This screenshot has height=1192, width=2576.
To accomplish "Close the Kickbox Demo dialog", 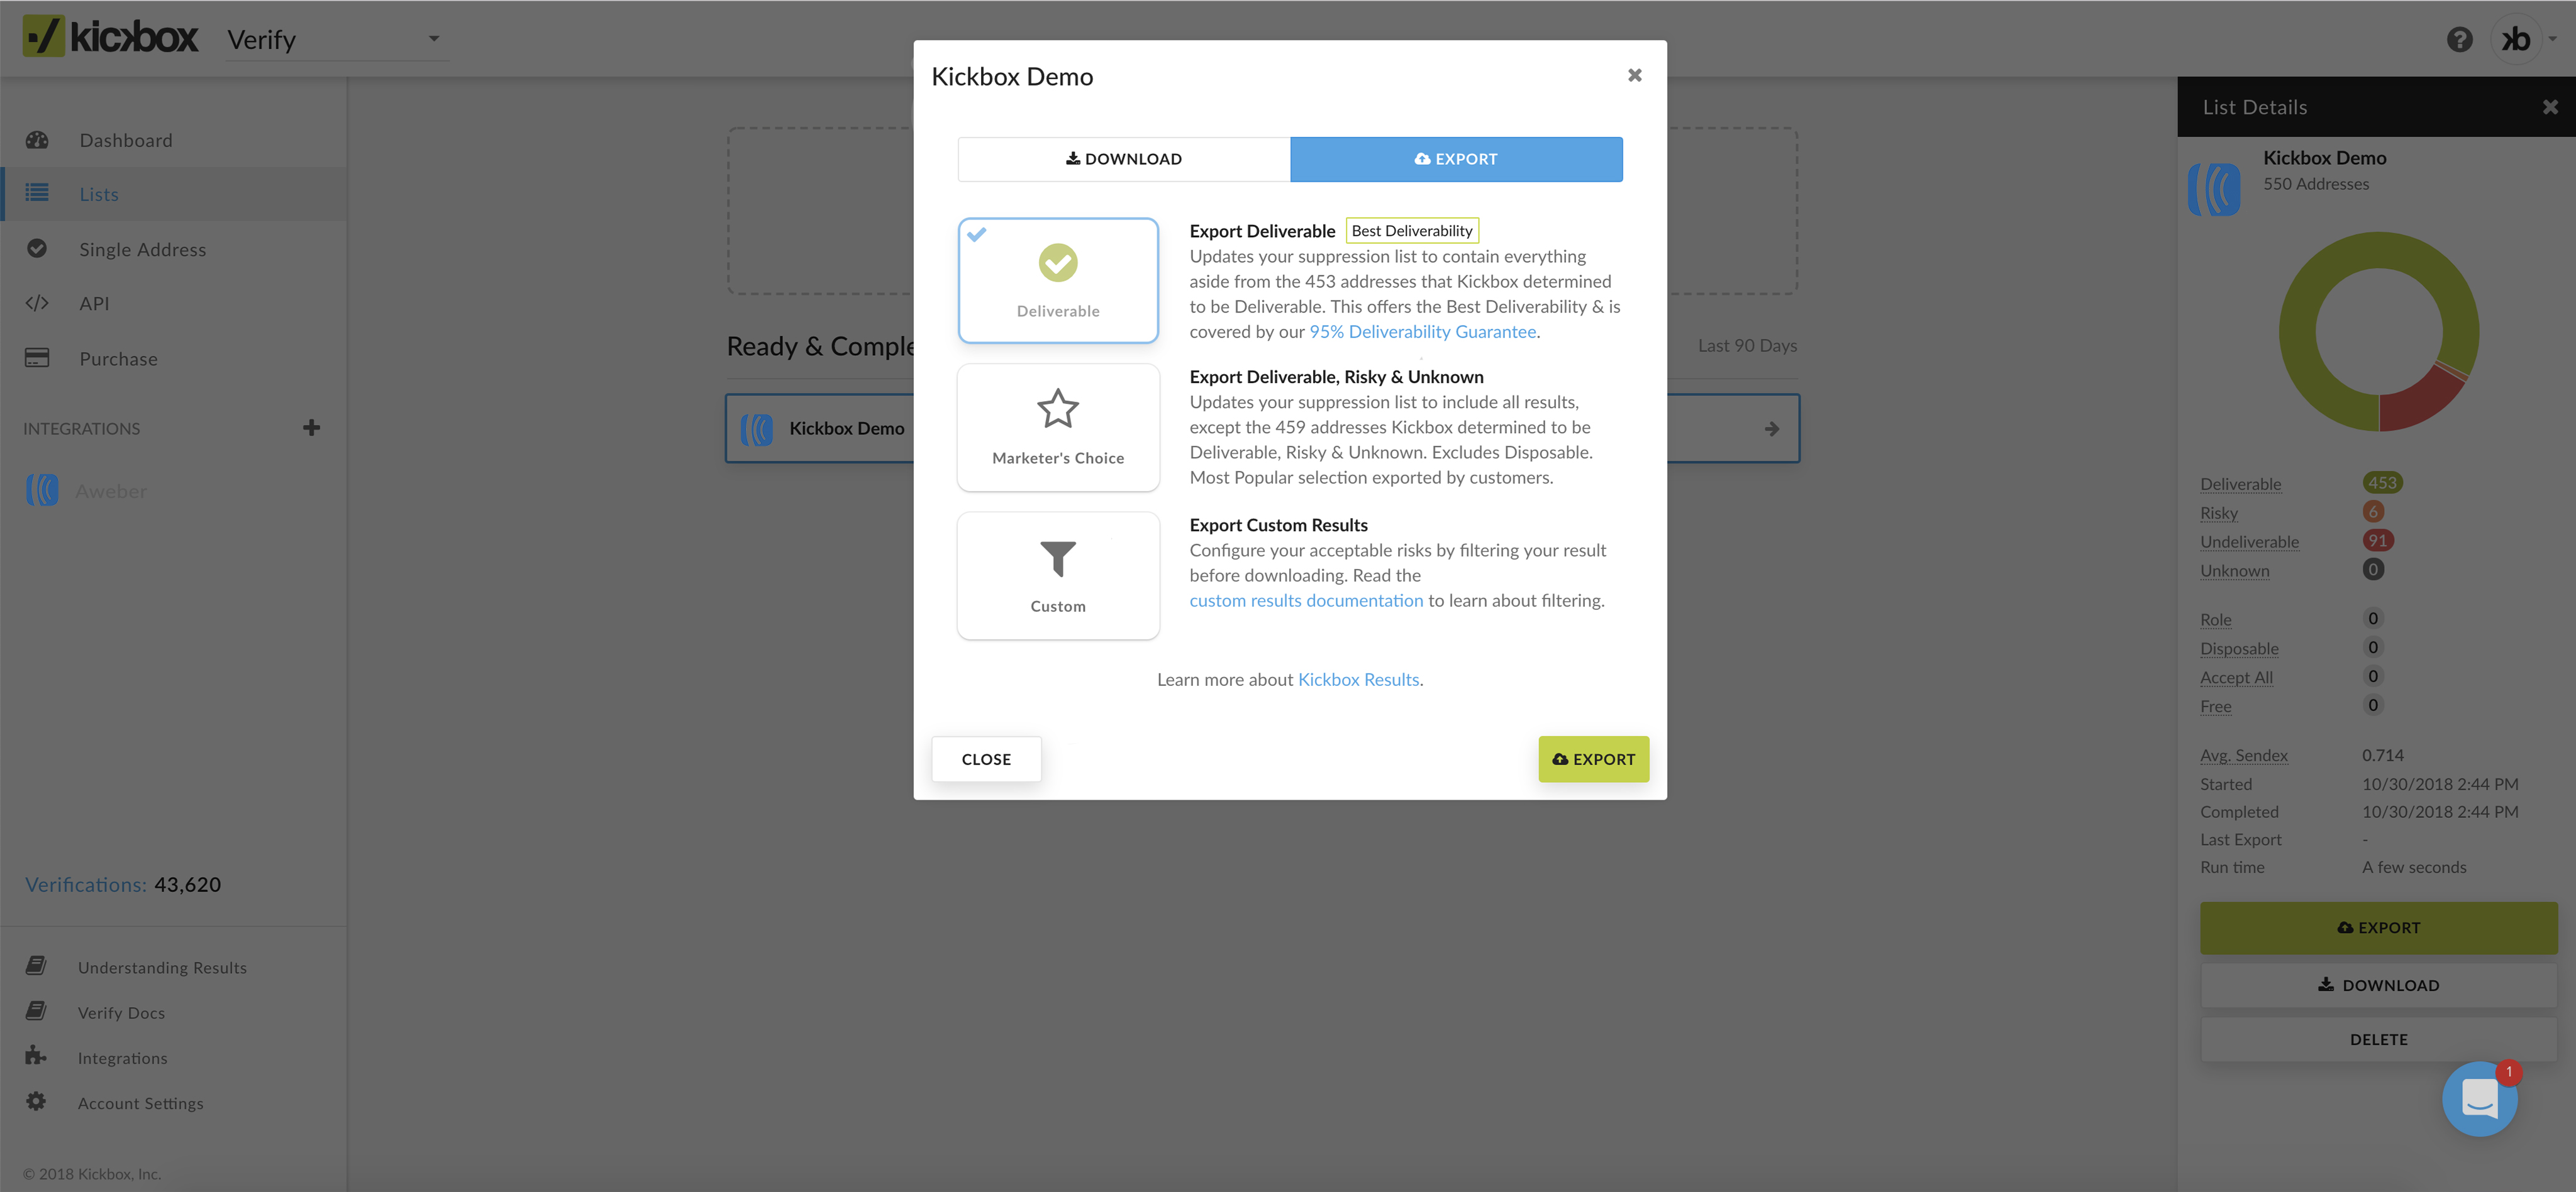I will (x=1634, y=75).
